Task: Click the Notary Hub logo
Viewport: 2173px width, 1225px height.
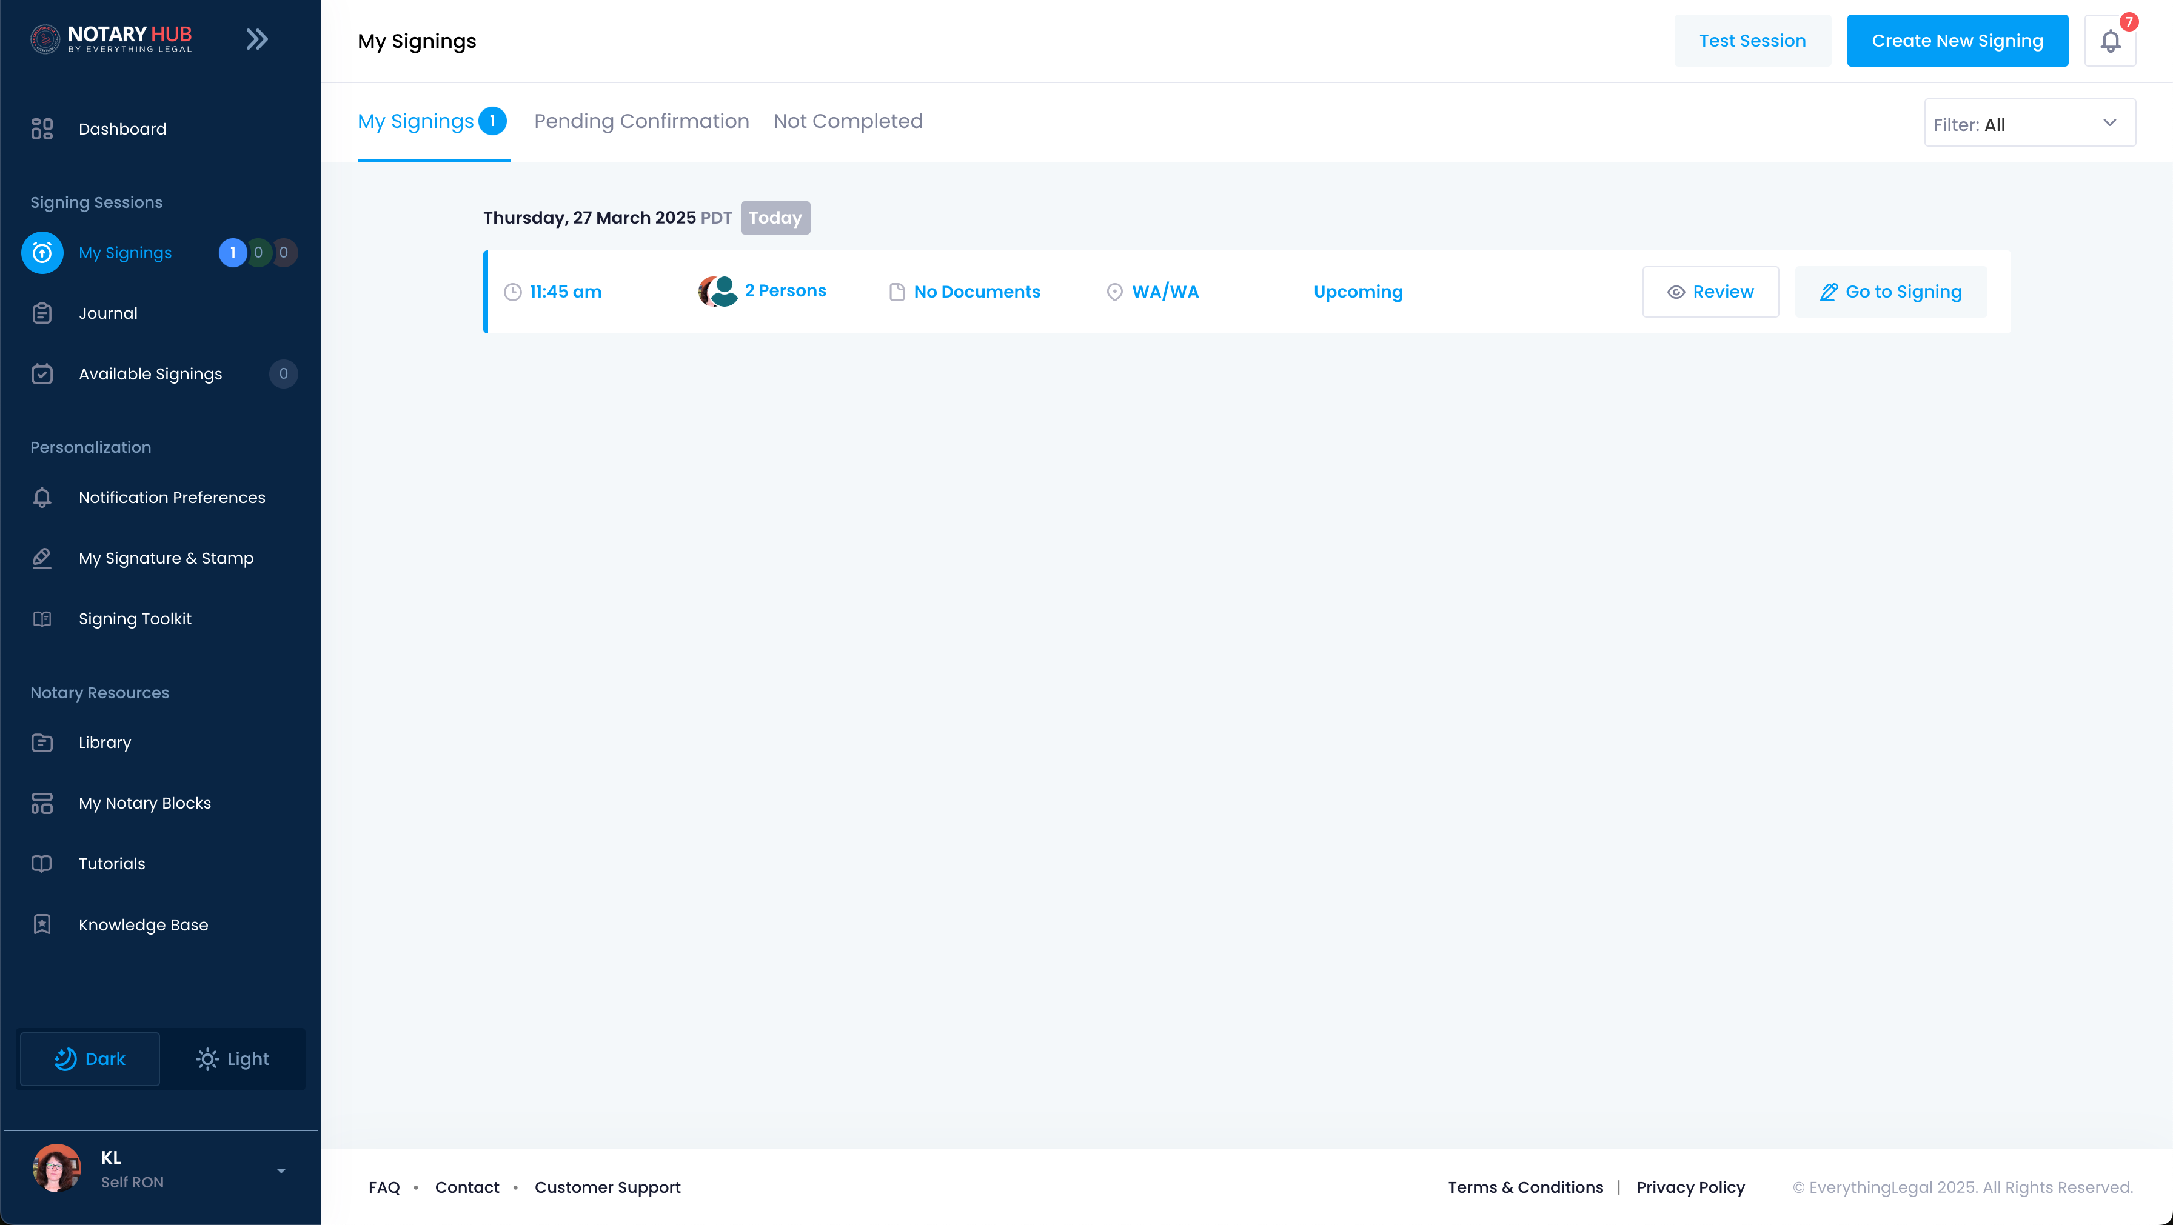Action: (112, 39)
